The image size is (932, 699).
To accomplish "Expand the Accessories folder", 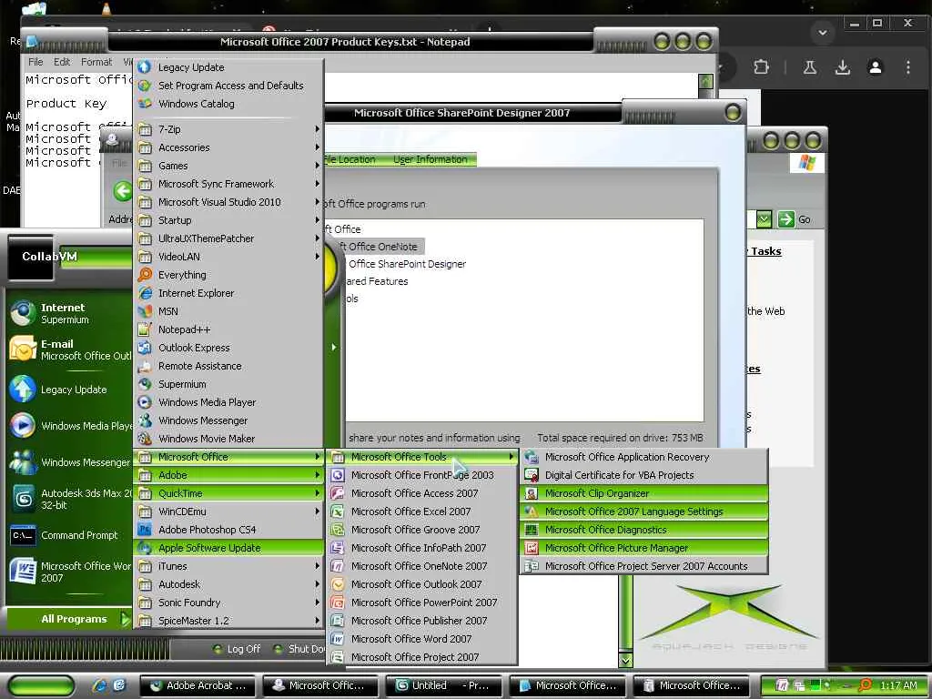I will pos(228,147).
